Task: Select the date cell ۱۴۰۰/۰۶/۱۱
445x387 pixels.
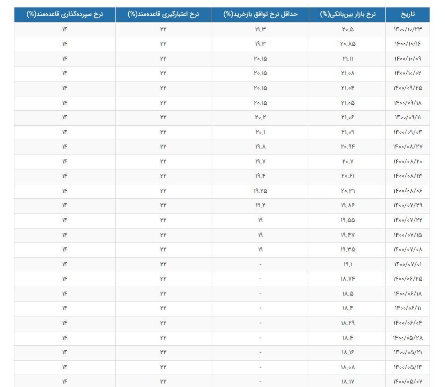Action: (408, 308)
